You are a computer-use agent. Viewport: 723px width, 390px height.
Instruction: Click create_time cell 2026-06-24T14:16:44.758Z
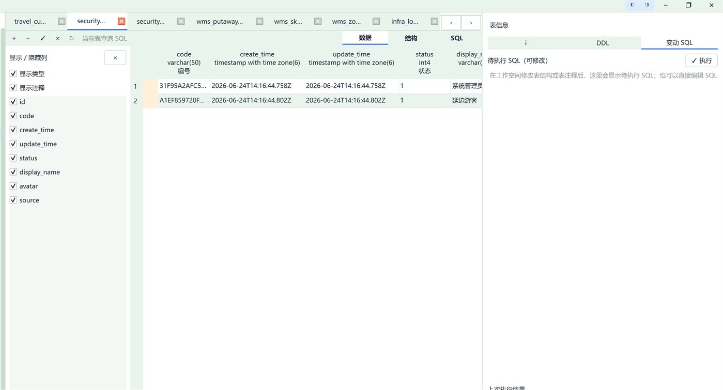[257, 86]
